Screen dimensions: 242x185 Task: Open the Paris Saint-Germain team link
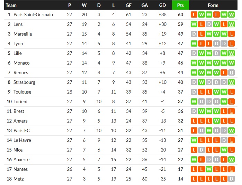point(33,15)
